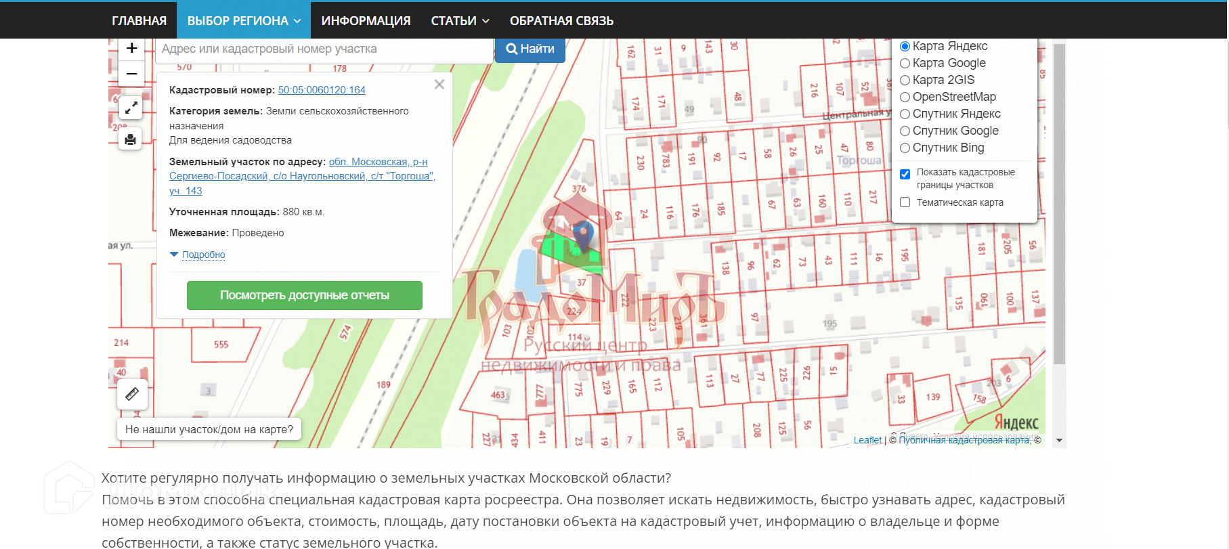1229x549 pixels.
Task: Open the Leaflet attribution link
Action: tap(867, 440)
